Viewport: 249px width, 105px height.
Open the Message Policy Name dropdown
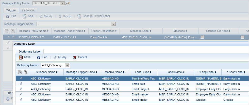pos(62,3)
